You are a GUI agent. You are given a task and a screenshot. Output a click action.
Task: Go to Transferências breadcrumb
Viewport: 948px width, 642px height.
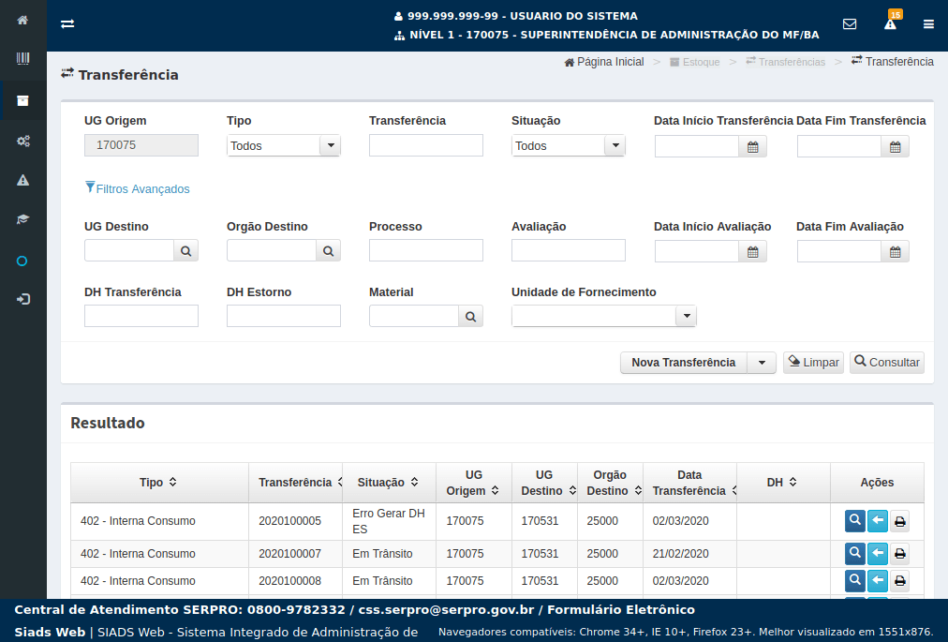click(x=785, y=62)
